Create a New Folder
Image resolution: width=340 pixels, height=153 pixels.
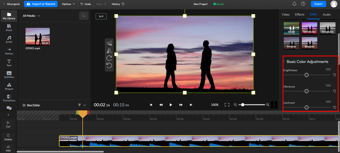point(31,105)
